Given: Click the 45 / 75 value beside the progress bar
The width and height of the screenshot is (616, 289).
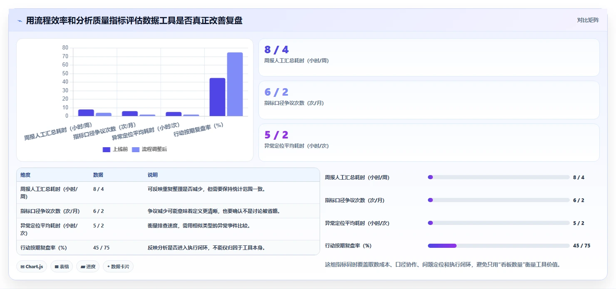Looking at the screenshot, I should 581,246.
